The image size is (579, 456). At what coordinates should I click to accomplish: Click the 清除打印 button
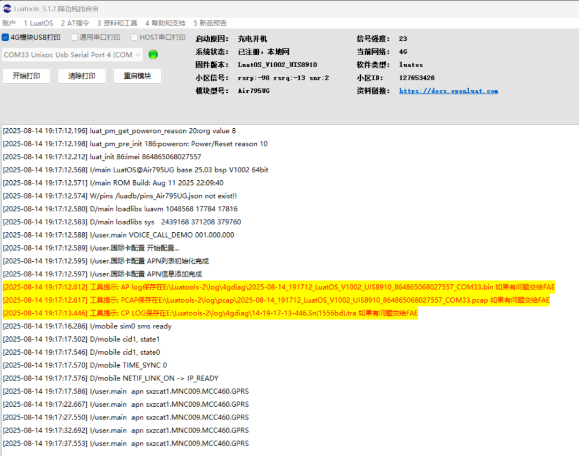click(81, 76)
